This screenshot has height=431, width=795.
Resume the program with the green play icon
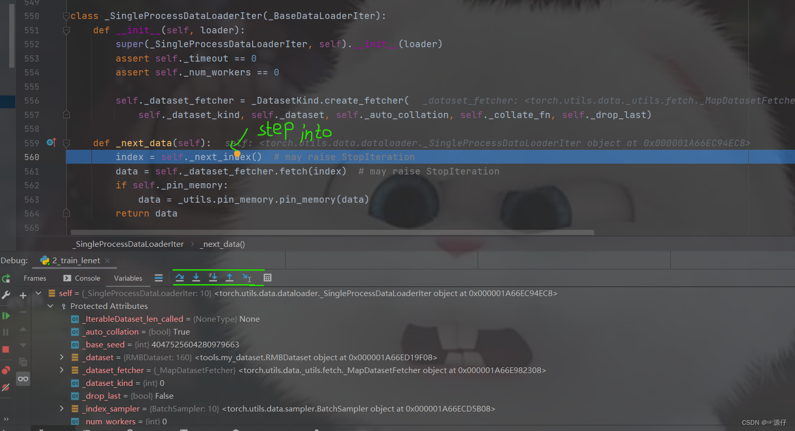[6, 316]
